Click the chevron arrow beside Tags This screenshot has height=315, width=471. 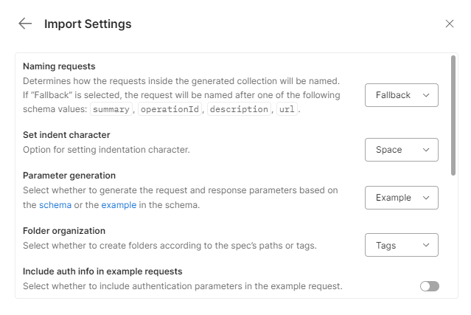426,245
